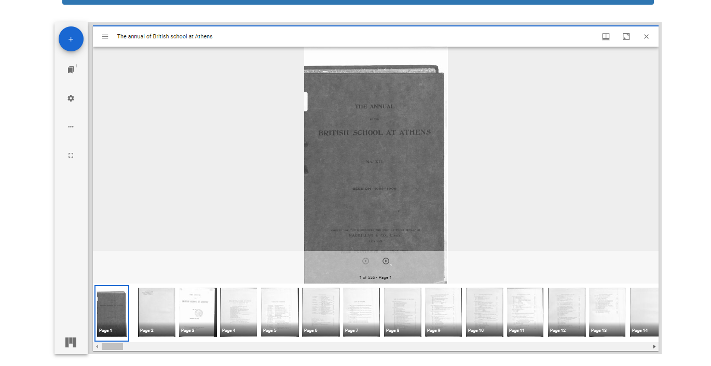Screen dimensions: 711x366
Task: Open the three-dots workspace options menu
Action: point(71,127)
